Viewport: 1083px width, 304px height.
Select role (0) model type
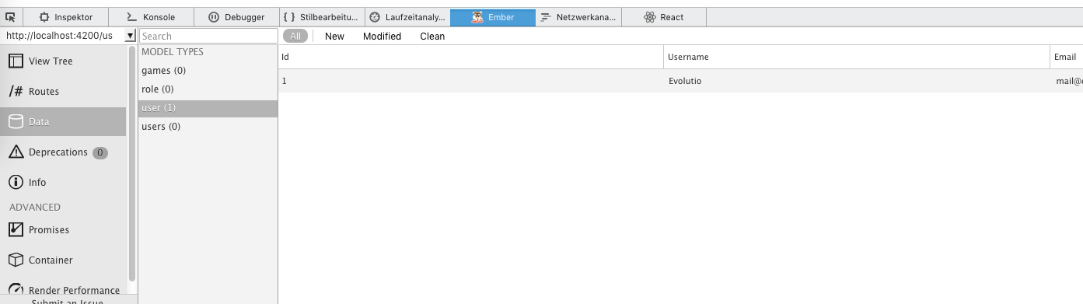(x=208, y=89)
